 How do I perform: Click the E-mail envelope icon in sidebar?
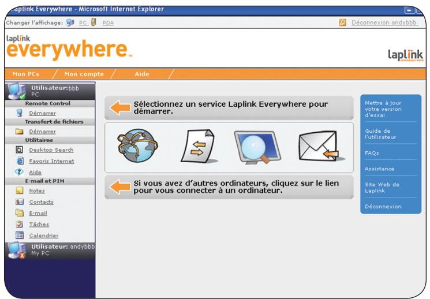point(20,213)
